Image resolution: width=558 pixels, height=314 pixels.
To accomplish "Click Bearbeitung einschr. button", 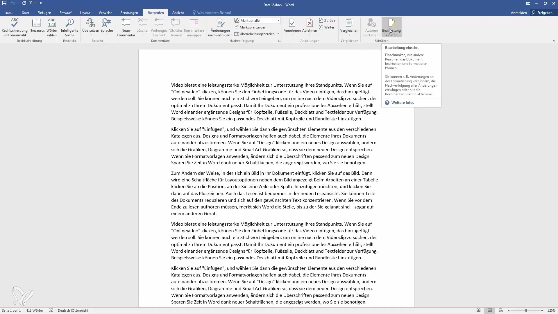I will point(391,27).
